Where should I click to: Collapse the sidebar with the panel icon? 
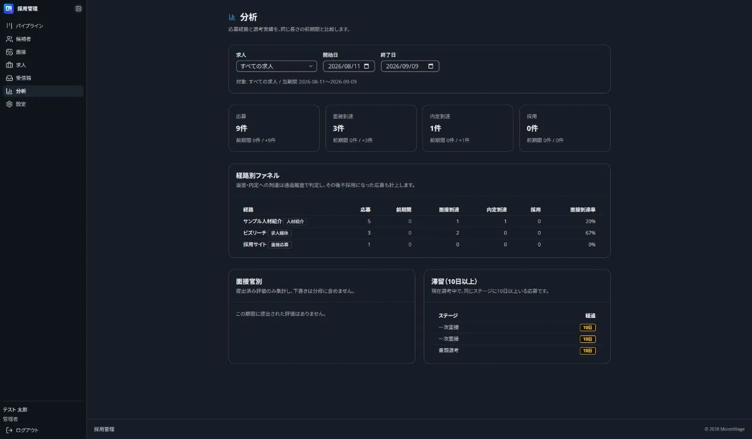pos(79,8)
